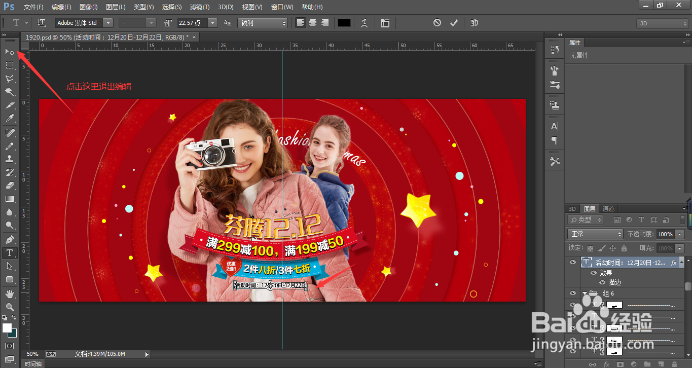Select the Rectangular Marquee tool
Screen dimensions: 692x368
coord(10,65)
